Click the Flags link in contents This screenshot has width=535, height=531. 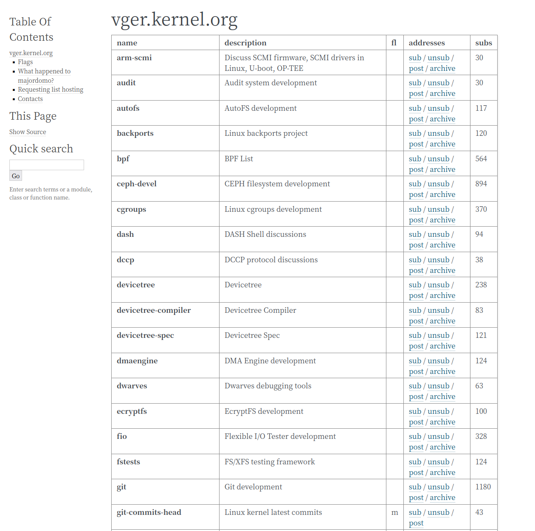pyautogui.click(x=25, y=62)
